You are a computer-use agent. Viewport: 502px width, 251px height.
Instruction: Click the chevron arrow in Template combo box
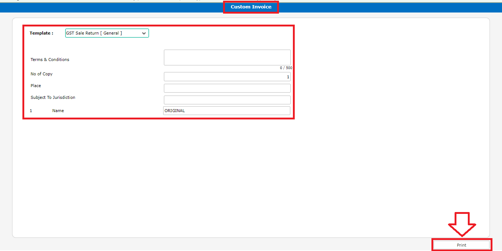[144, 33]
